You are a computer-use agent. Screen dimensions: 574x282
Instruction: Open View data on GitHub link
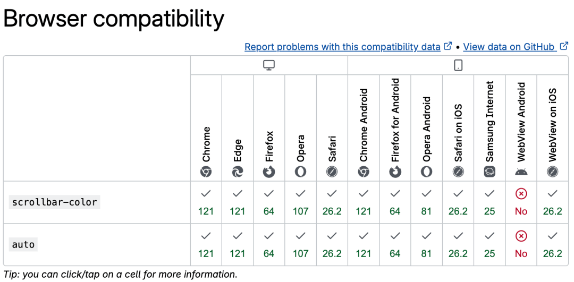point(509,47)
